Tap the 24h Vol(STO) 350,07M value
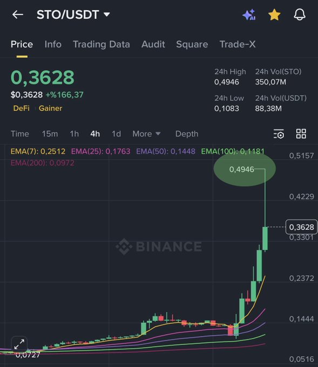 tap(270, 82)
